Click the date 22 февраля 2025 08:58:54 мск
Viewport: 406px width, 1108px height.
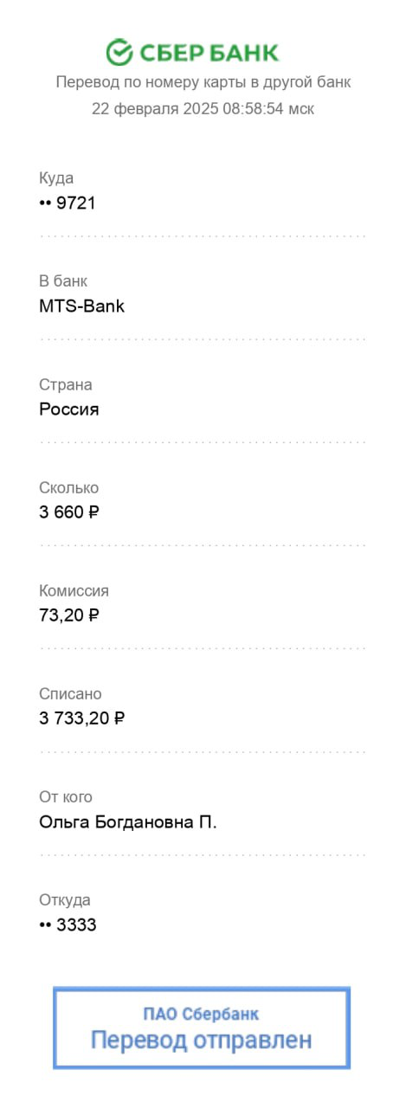203,108
